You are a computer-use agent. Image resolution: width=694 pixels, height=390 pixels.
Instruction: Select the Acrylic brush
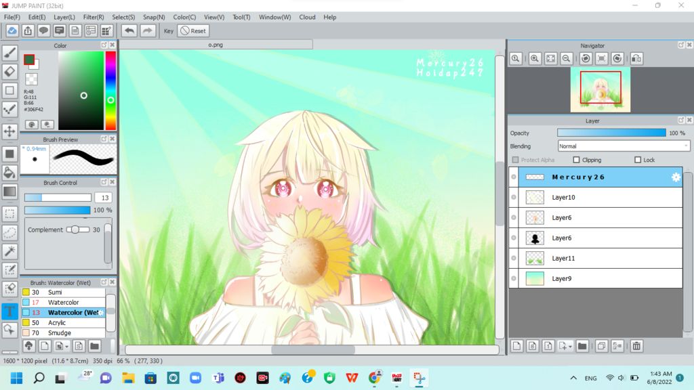(x=63, y=323)
